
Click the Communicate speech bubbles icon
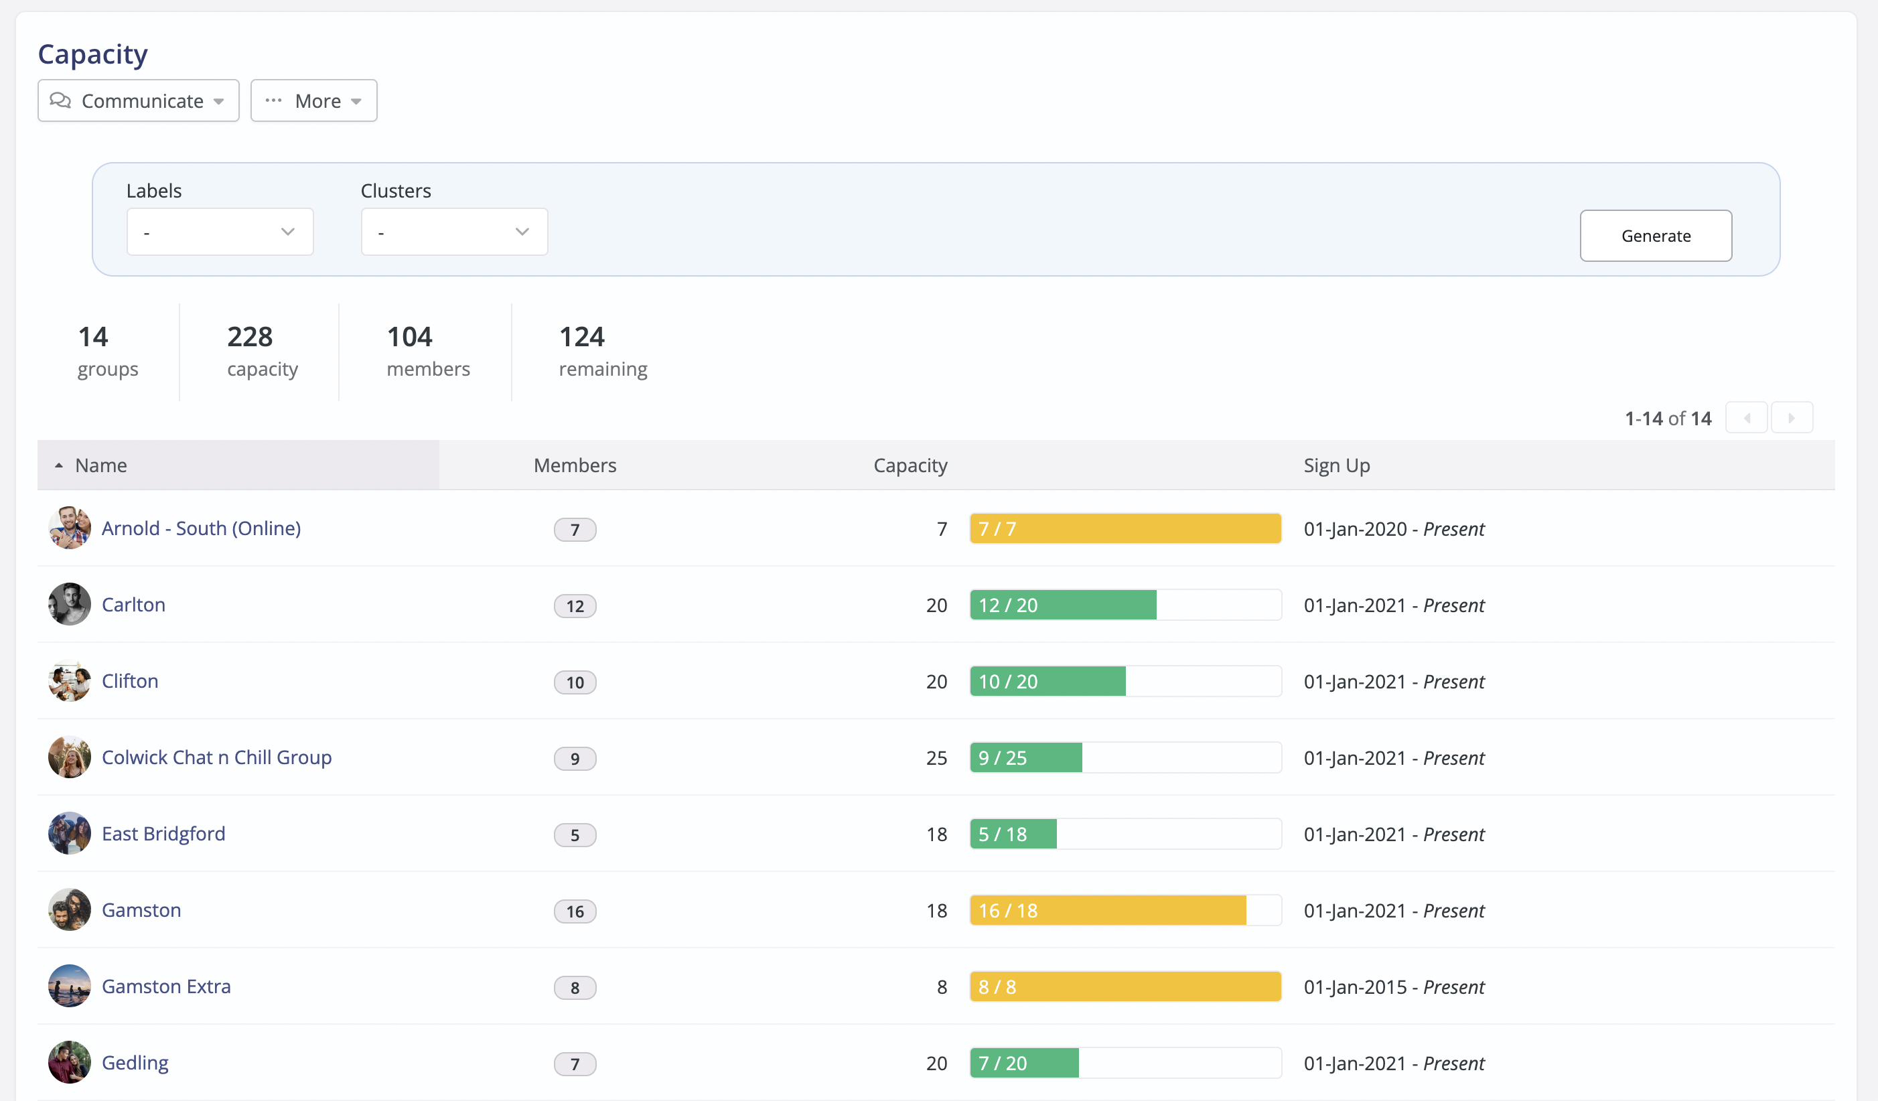click(x=60, y=100)
